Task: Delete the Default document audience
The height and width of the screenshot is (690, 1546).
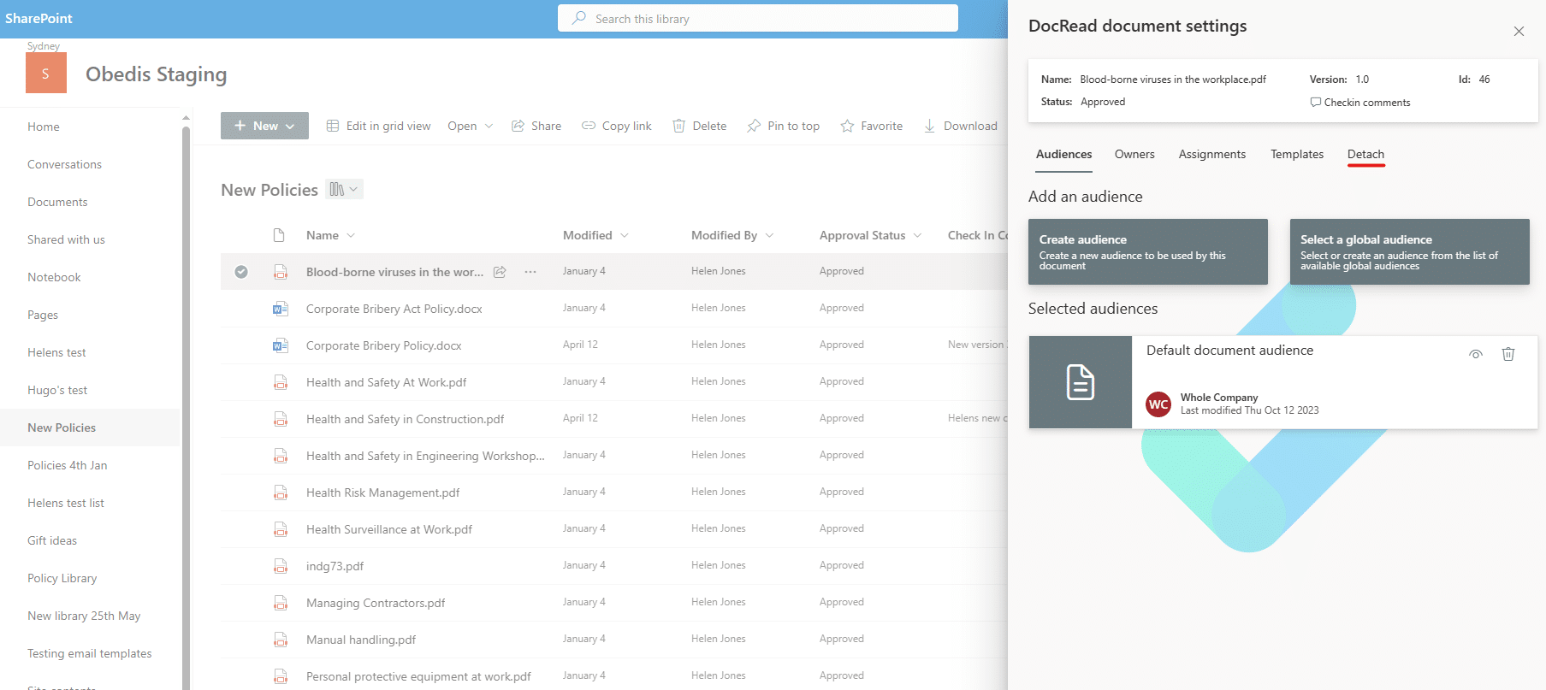Action: (x=1508, y=354)
